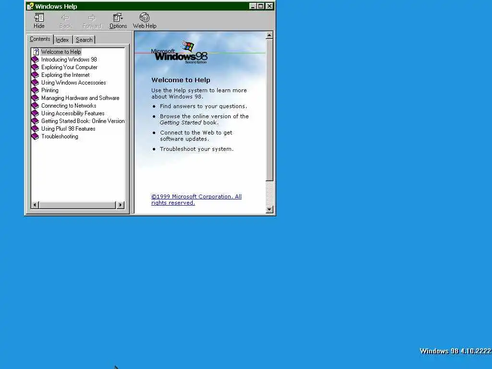
Task: Launch Web Help from the toolbar
Action: [x=144, y=21]
